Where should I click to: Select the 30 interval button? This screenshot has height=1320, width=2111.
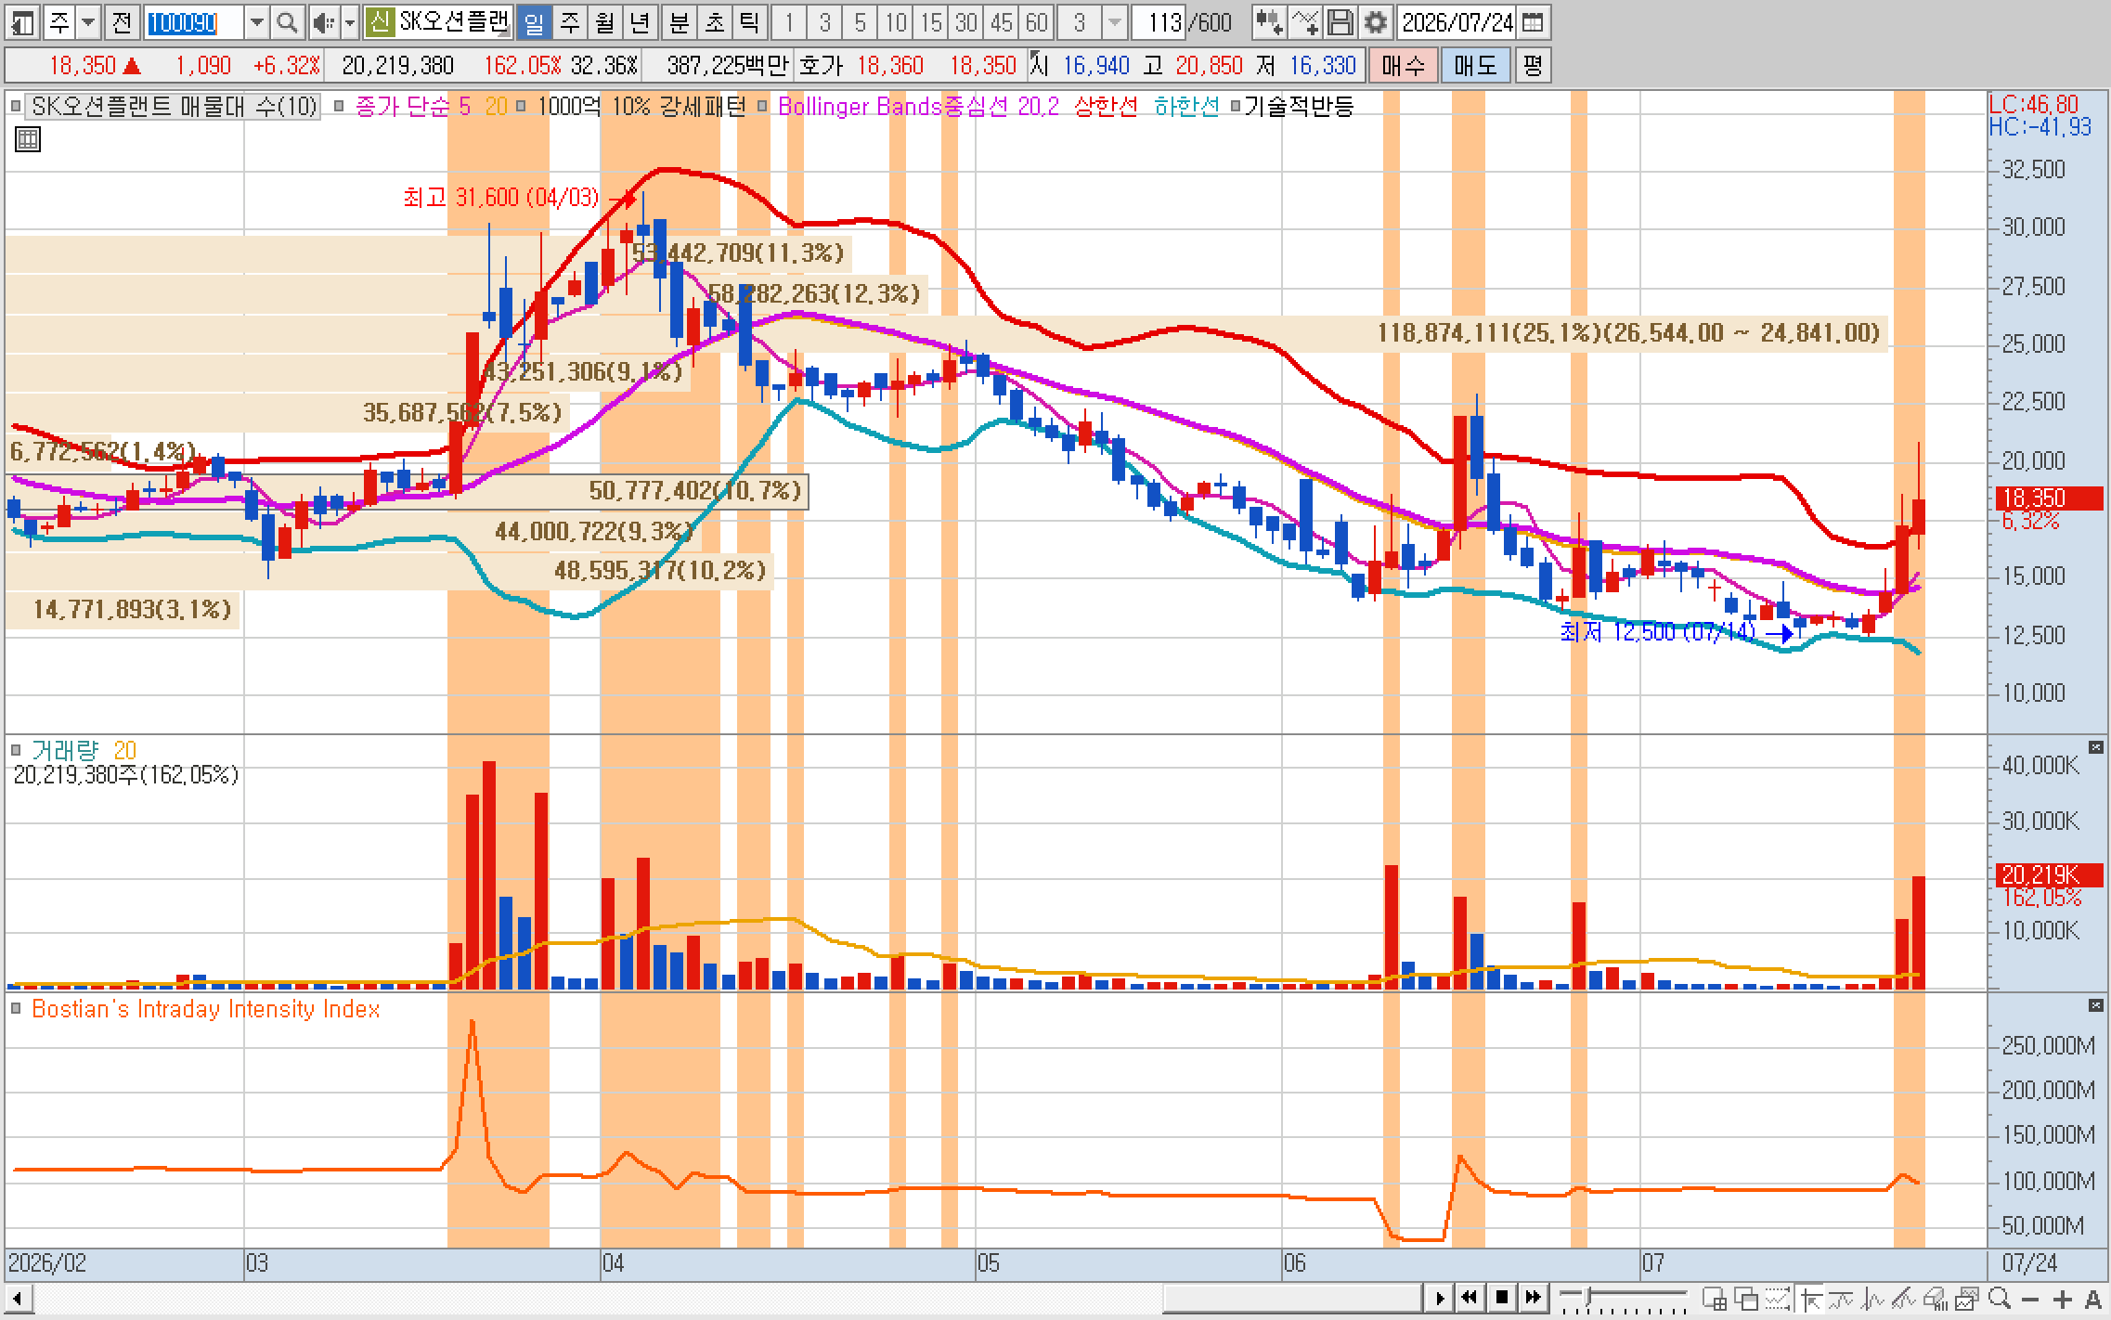pyautogui.click(x=965, y=22)
